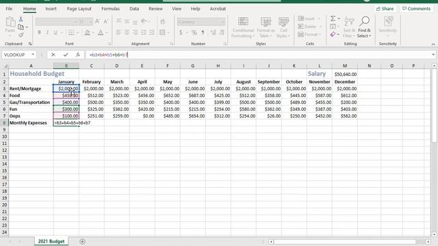Open the Name Box dropdown showing VLOOKUP
Viewport: 438px width, 246px height.
pos(33,55)
